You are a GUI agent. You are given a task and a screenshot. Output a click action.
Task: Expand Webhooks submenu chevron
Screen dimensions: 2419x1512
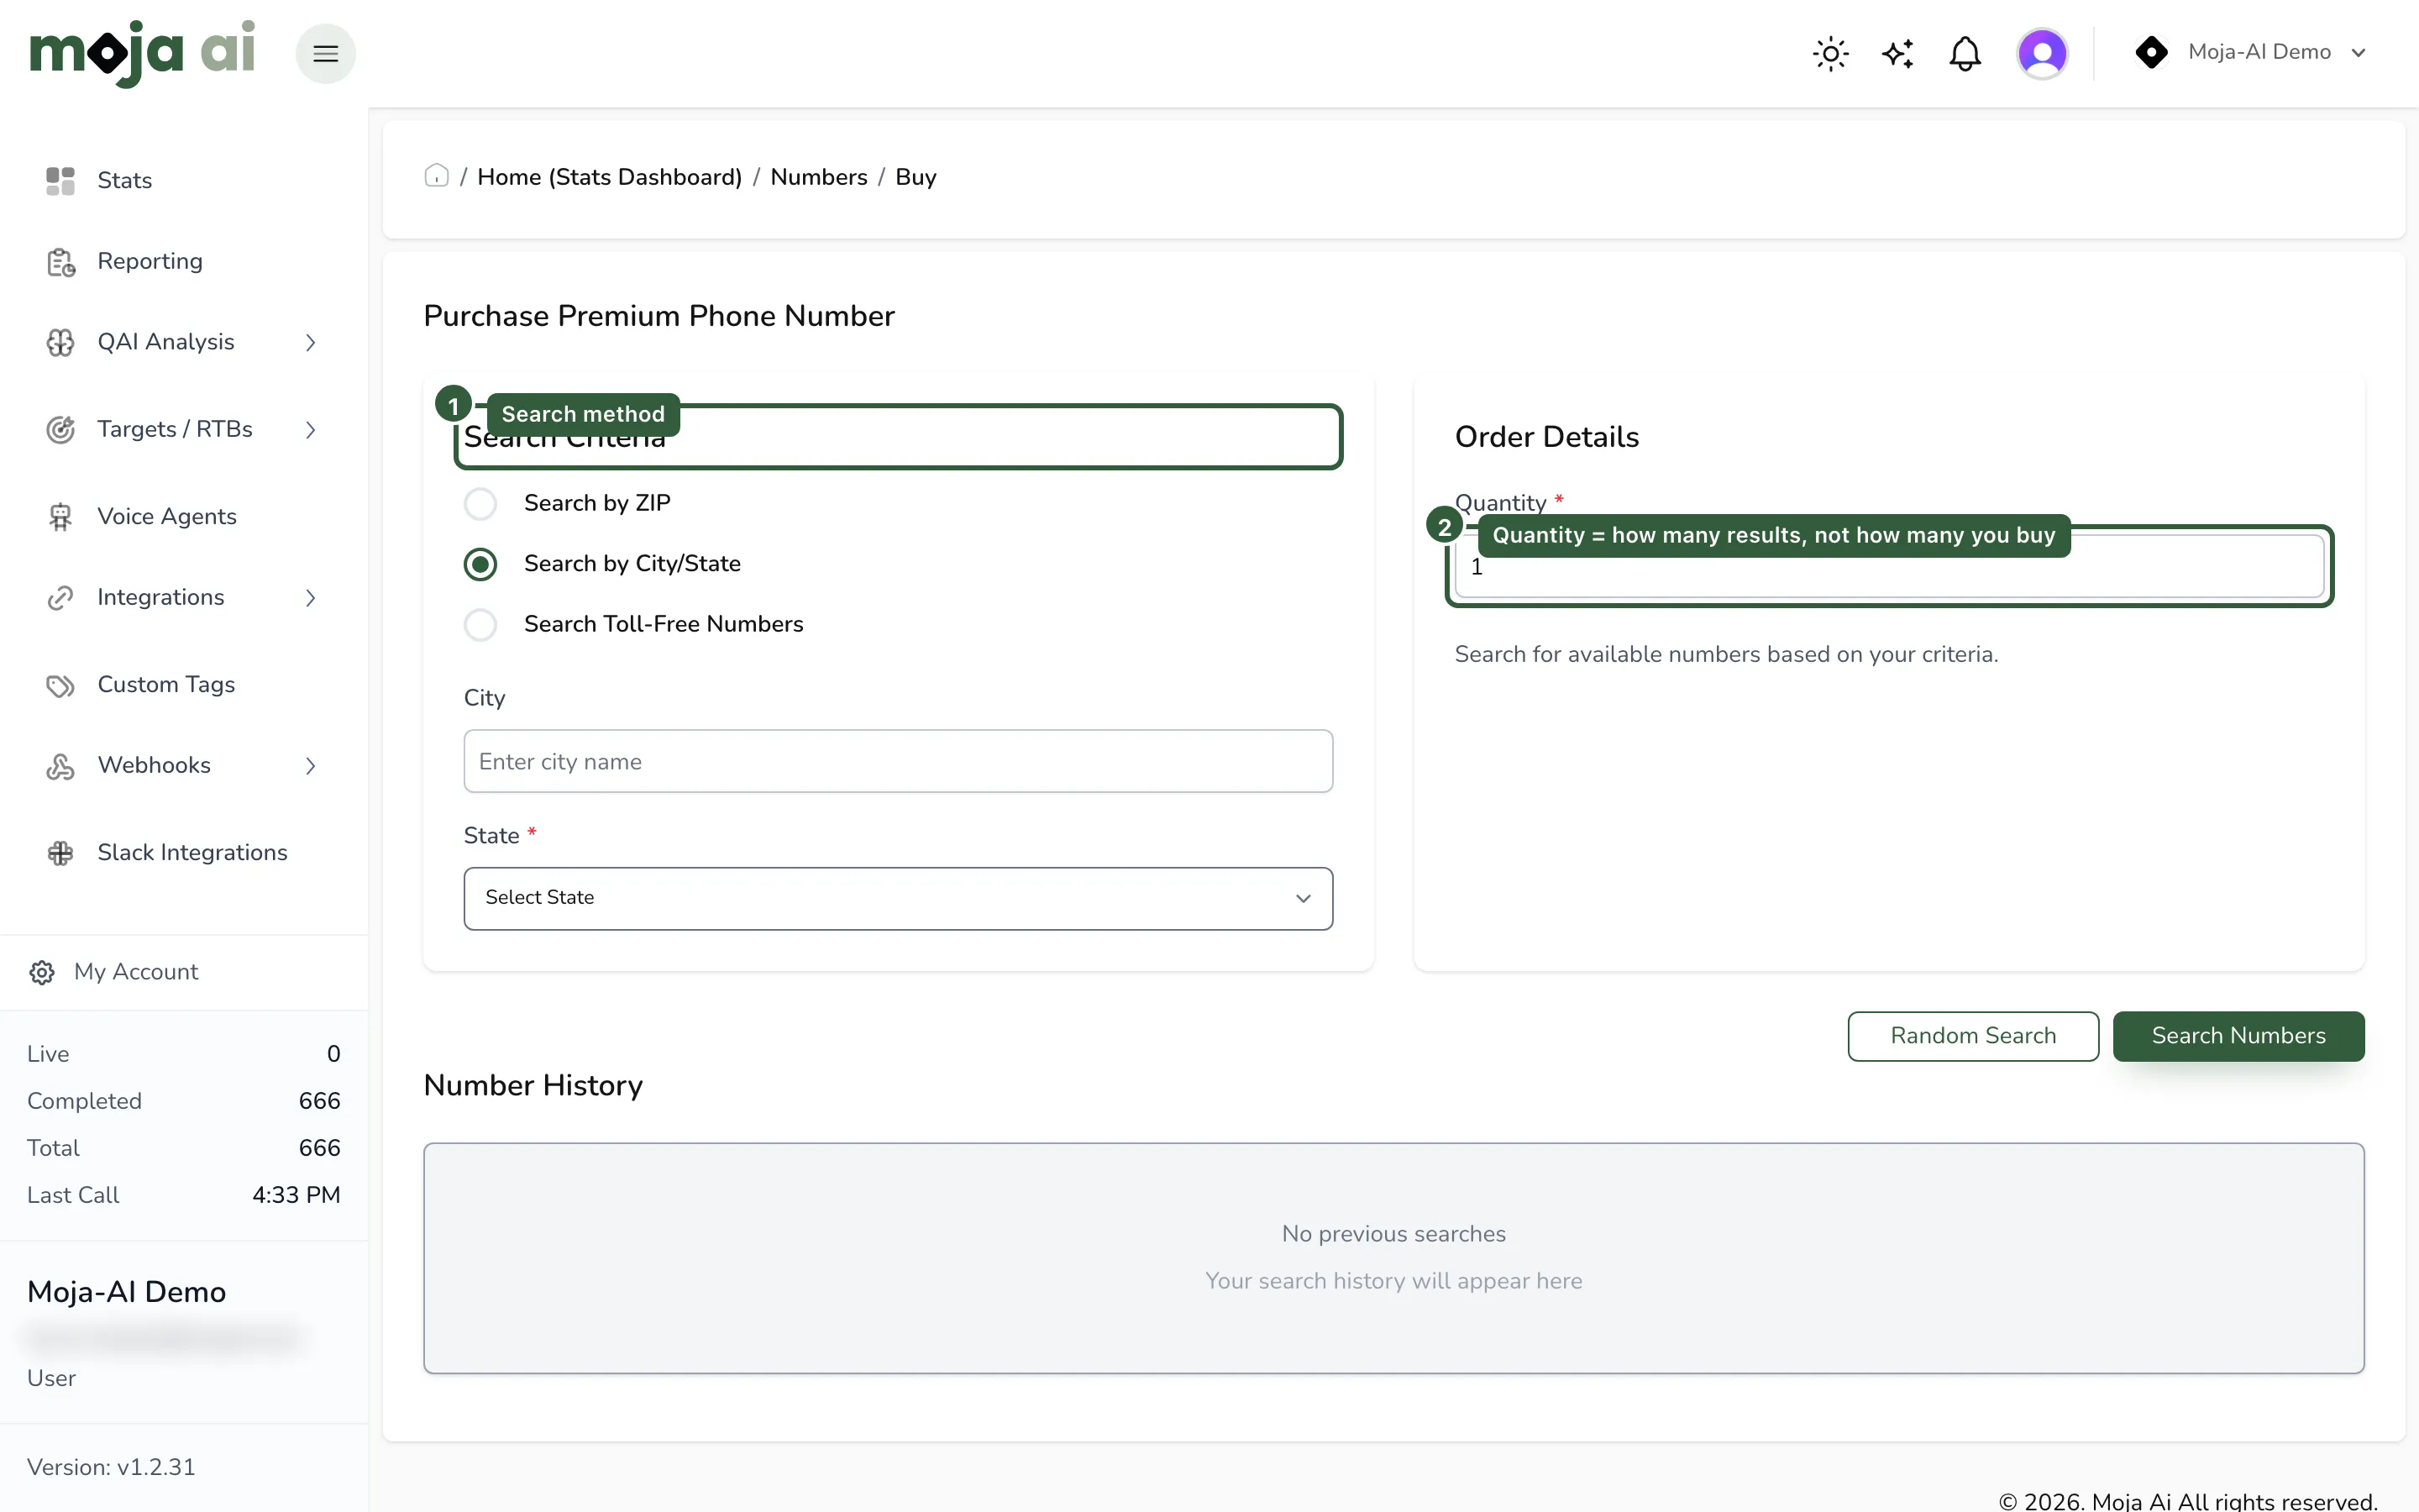pos(311,766)
